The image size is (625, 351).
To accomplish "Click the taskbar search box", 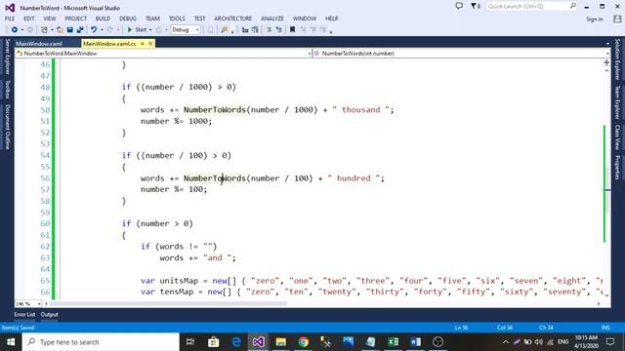I will 101,342.
